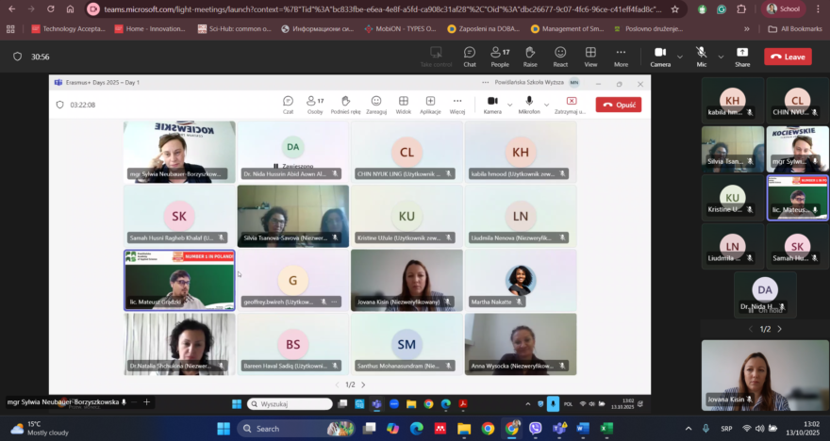Image resolution: width=830 pixels, height=441 pixels.
Task: Open the Chat panel in Teams toolbar
Action: [x=470, y=57]
